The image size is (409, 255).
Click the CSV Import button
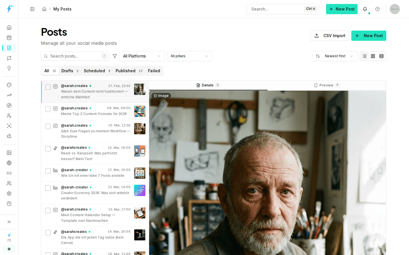point(330,36)
